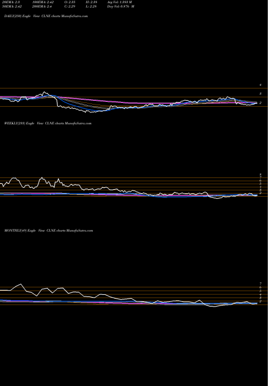Click the Avg Vol reading
Viewport: 268px width, 386px height.
point(120,2)
